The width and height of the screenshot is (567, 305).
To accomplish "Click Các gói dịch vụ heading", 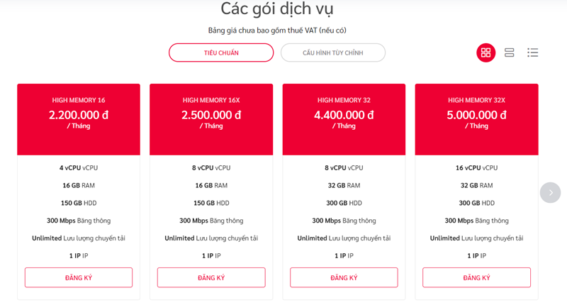I will pos(277,9).
